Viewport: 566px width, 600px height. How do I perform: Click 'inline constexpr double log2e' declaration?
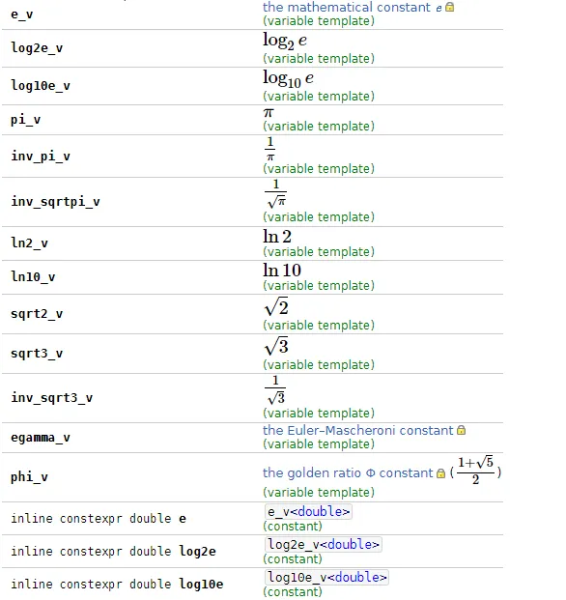coord(113,552)
